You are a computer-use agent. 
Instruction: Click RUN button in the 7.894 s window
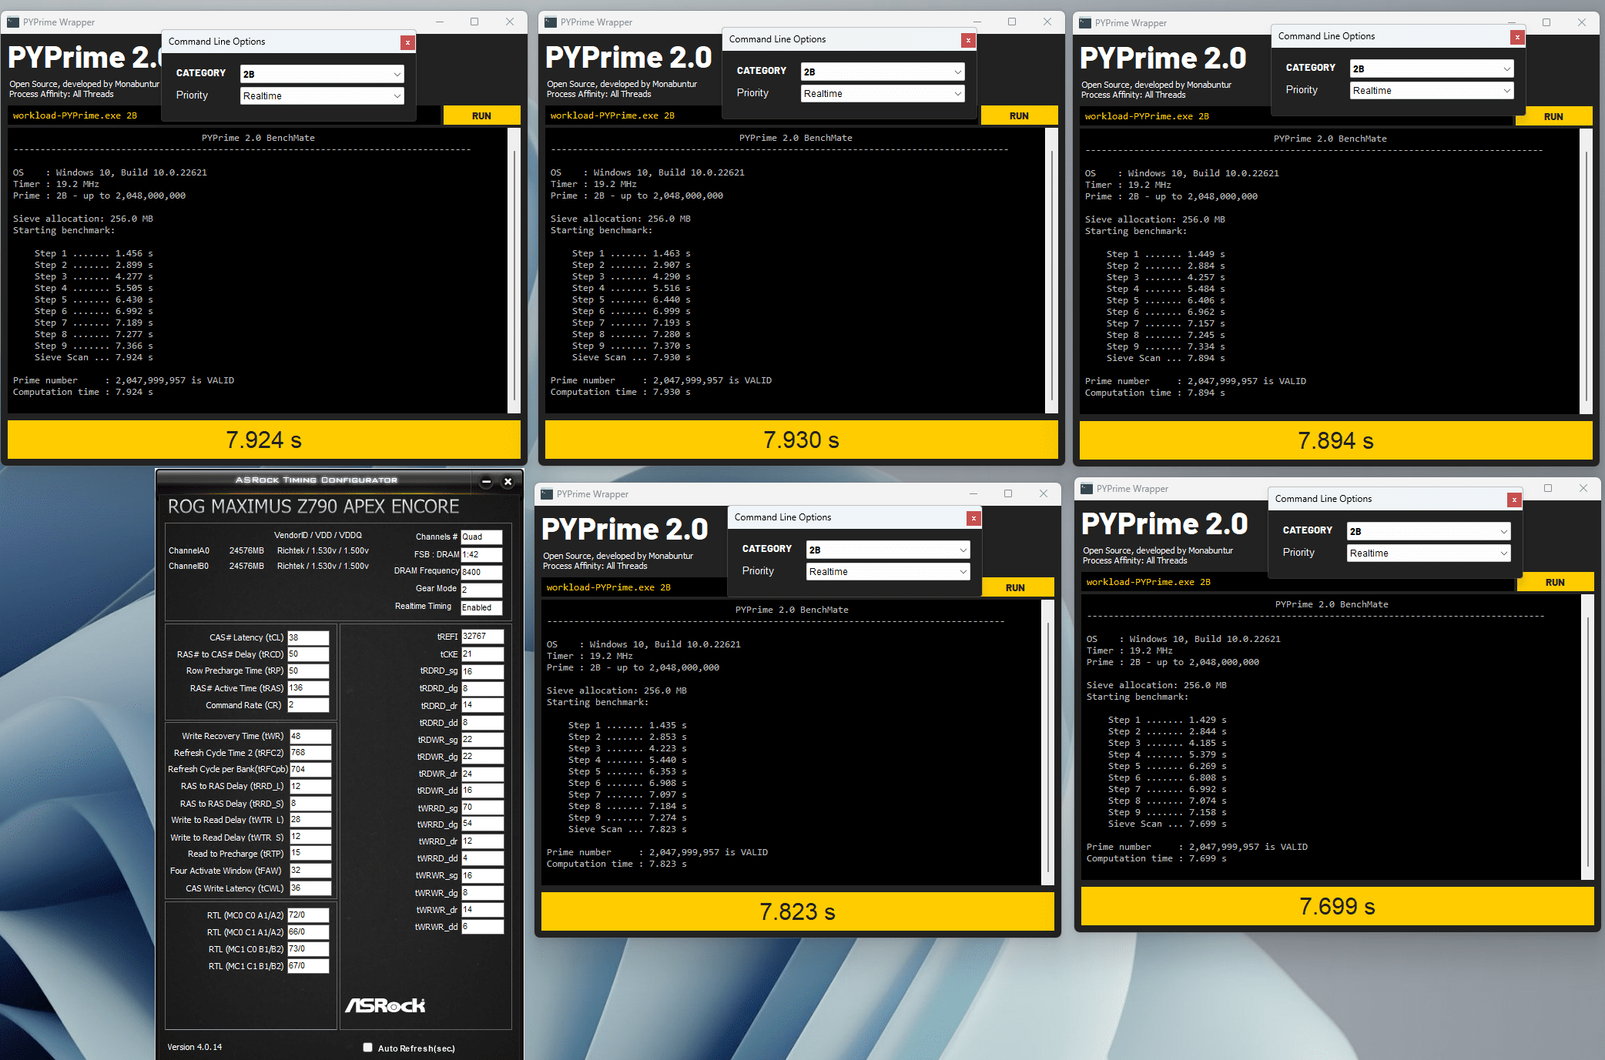1553,117
